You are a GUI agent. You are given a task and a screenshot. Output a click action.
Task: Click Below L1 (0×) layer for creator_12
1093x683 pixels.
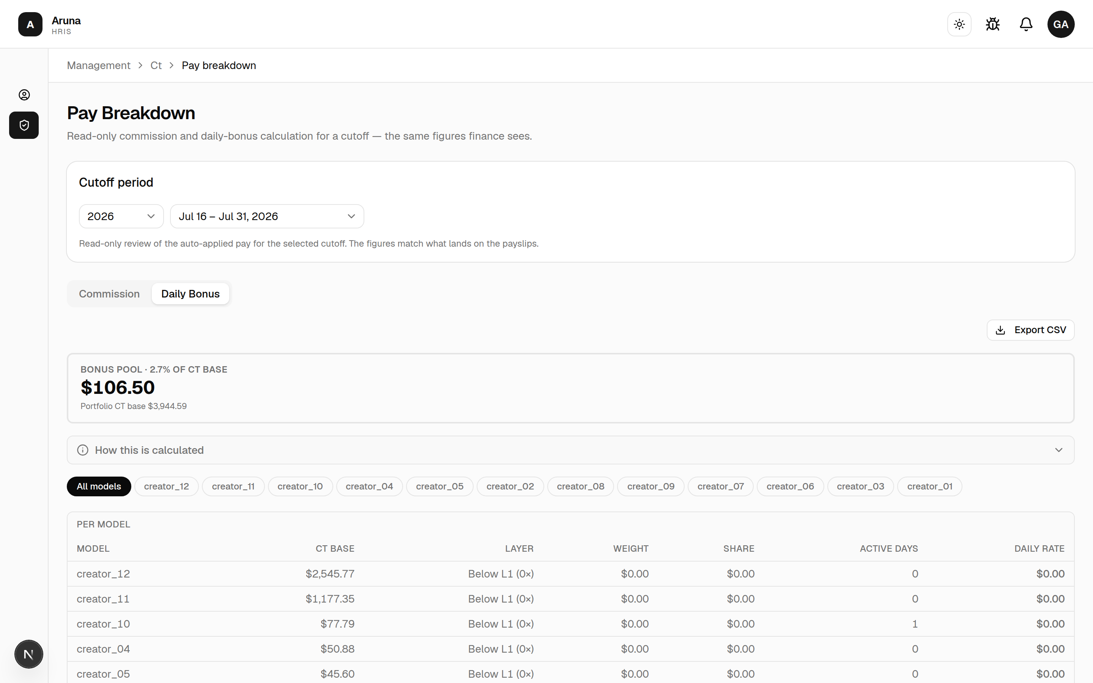point(501,574)
